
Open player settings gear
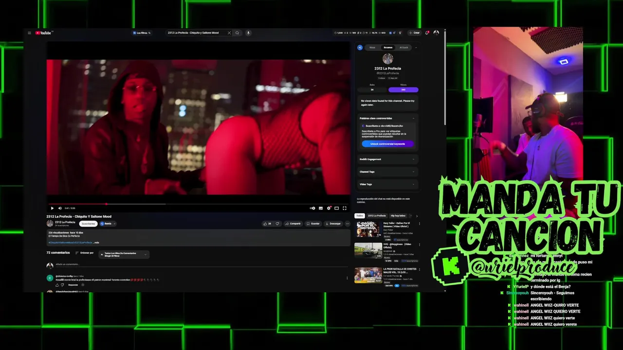coord(329,208)
